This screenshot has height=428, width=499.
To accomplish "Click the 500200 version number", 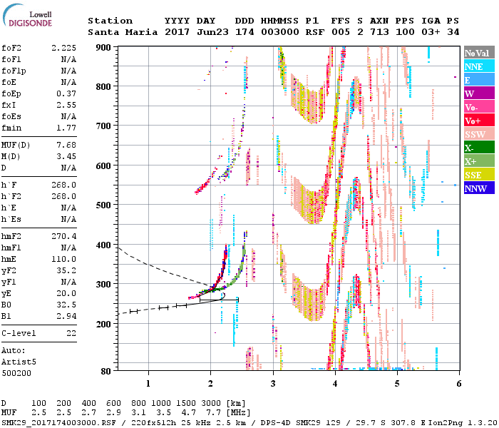I will click(x=16, y=373).
